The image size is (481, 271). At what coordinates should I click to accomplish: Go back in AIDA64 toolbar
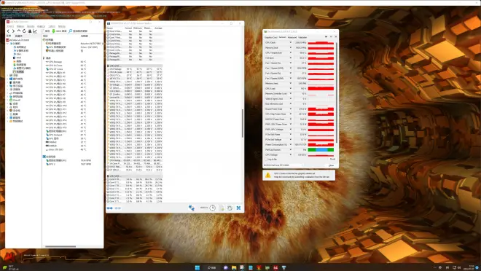[x=8, y=31]
